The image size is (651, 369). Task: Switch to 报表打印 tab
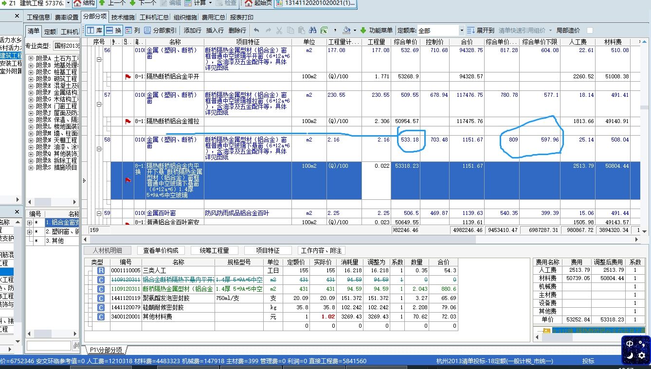point(242,17)
